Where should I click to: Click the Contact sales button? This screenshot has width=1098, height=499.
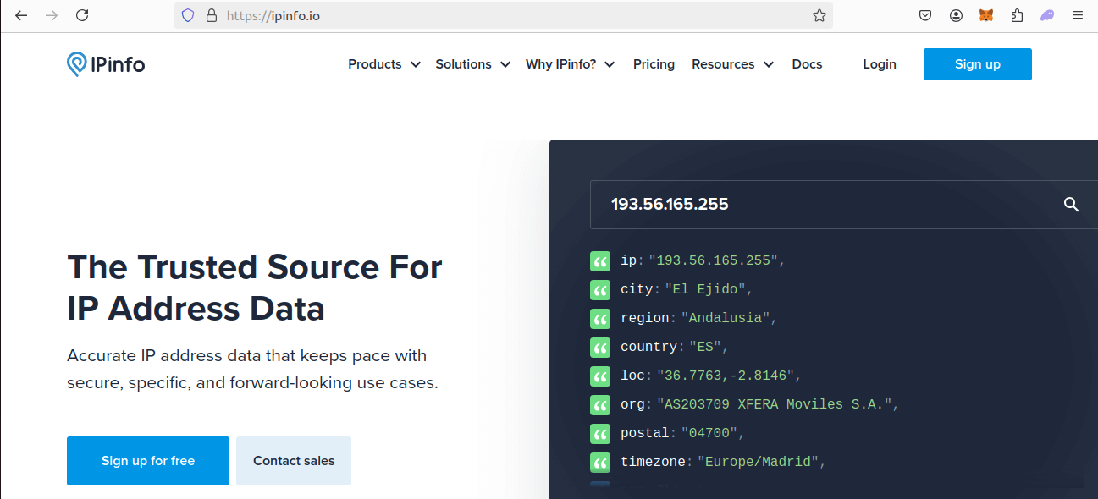pyautogui.click(x=294, y=461)
